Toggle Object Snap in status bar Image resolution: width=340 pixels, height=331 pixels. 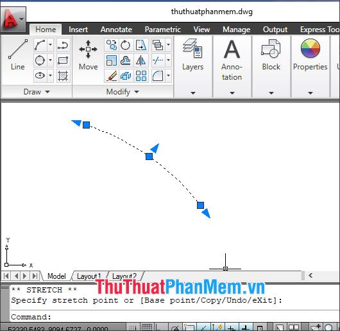point(189,327)
